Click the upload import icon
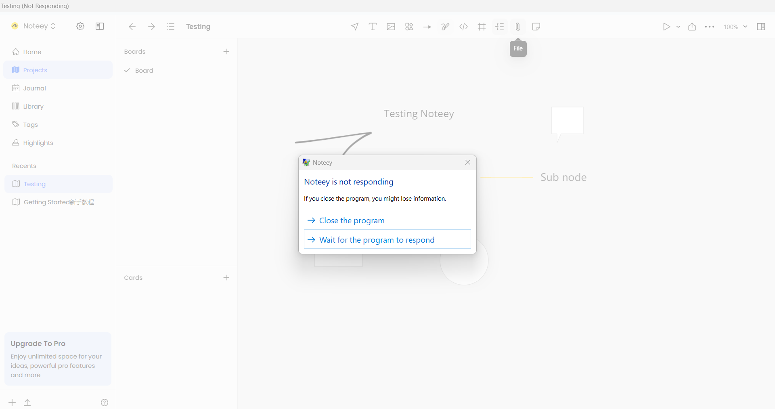 (27, 403)
